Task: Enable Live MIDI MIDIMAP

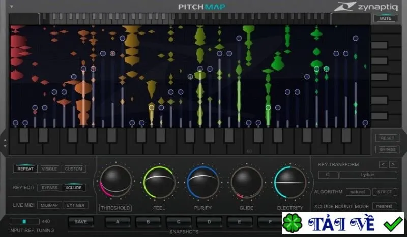Action: tap(49, 205)
